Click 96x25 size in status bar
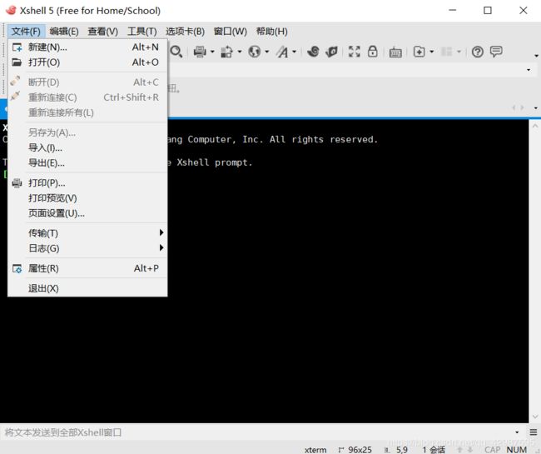The width and height of the screenshot is (541, 454). pos(360,450)
